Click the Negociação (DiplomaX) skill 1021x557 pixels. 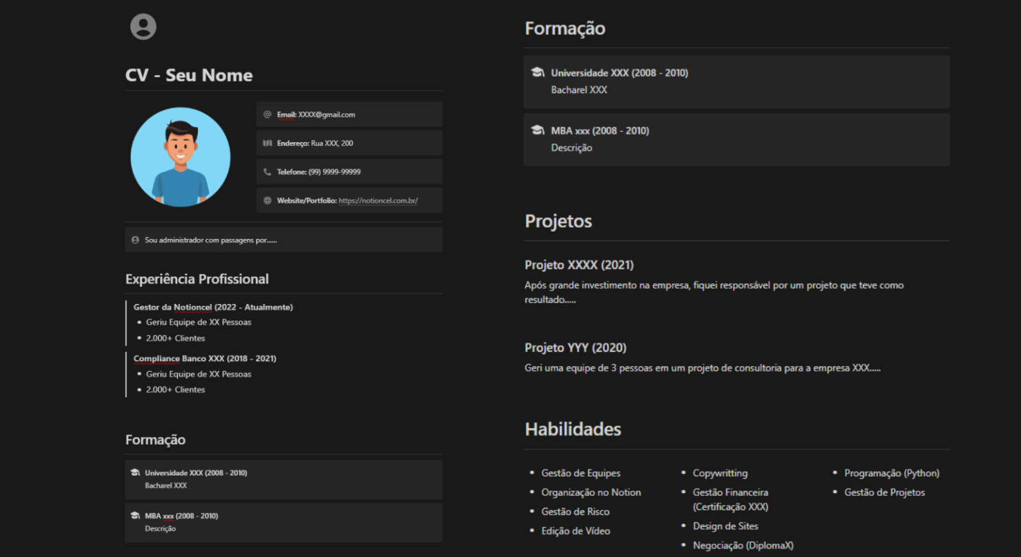[743, 545]
